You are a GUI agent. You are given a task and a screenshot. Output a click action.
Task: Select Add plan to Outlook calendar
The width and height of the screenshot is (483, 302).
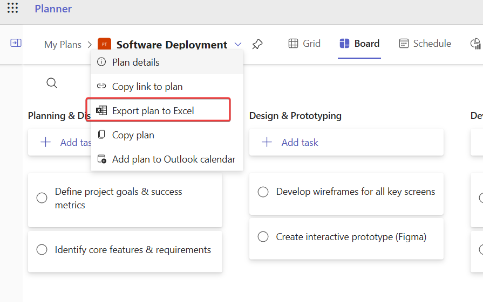[174, 159]
